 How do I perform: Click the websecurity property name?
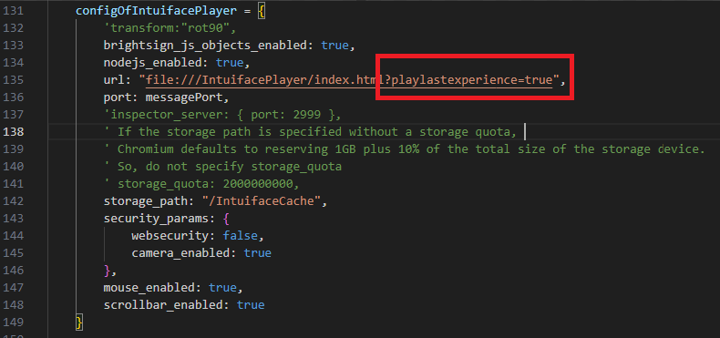click(x=170, y=236)
